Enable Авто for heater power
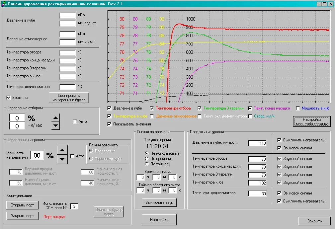The height and width of the screenshot is (229, 335). coord(72,156)
